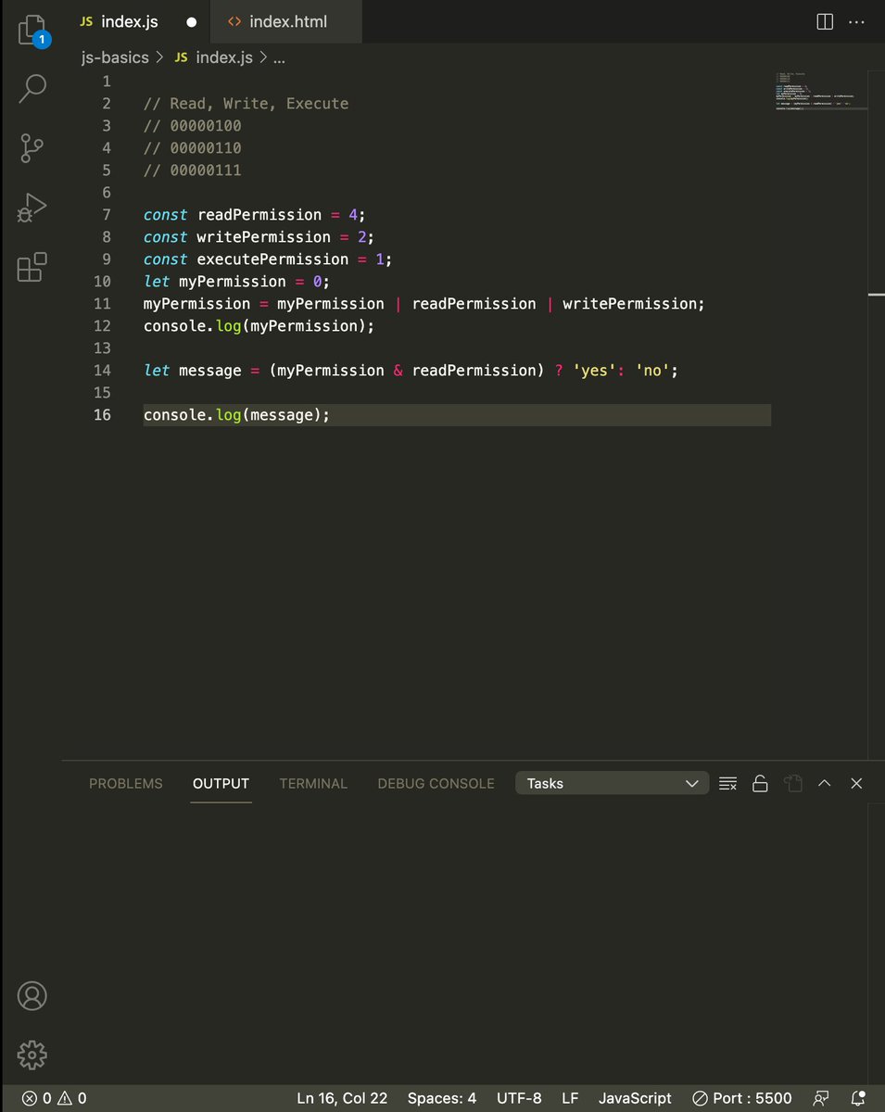Clear the Output panel contents
The height and width of the screenshot is (1112, 885).
tap(727, 783)
